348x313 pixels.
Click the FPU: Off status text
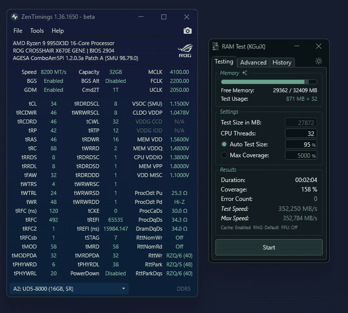(x=289, y=228)
